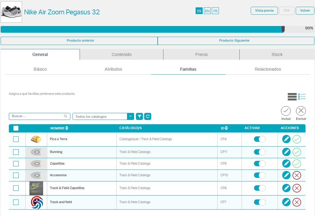Toggle activation for Pica a Terra

pos(260,139)
